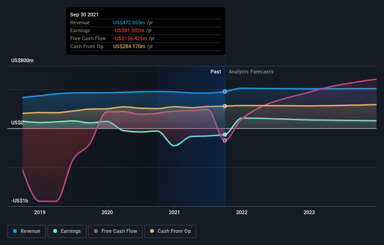Click the pink dot in the Free Cash Flow legend
This screenshot has height=245, width=384.
(96, 231)
